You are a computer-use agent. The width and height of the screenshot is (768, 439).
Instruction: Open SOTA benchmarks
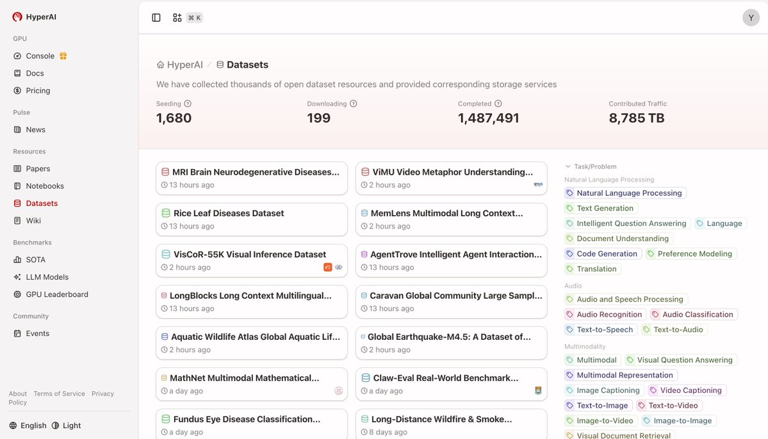point(29,260)
